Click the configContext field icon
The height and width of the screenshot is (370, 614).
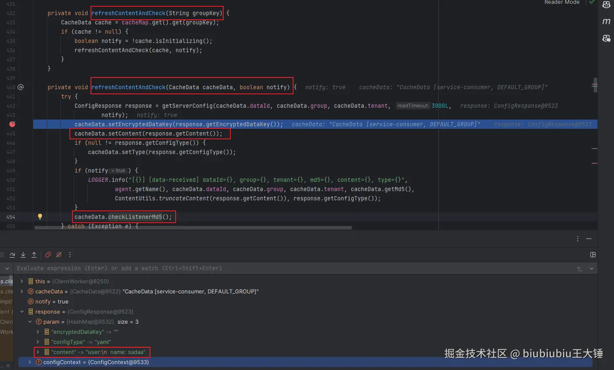click(39, 362)
